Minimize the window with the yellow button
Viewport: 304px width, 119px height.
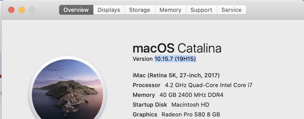pyautogui.click(x=22, y=10)
